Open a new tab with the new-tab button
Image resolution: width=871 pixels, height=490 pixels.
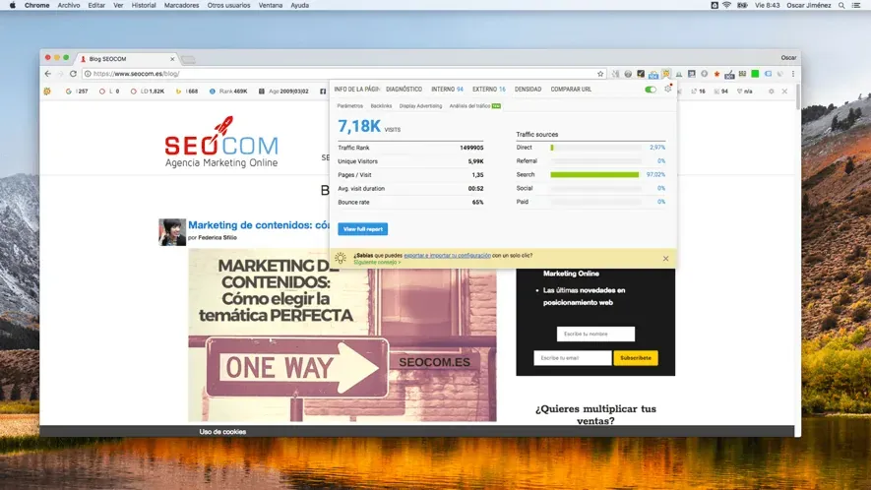point(188,59)
